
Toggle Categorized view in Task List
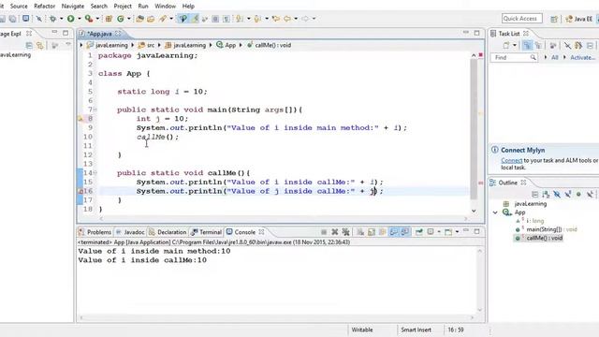pyautogui.click(x=527, y=46)
